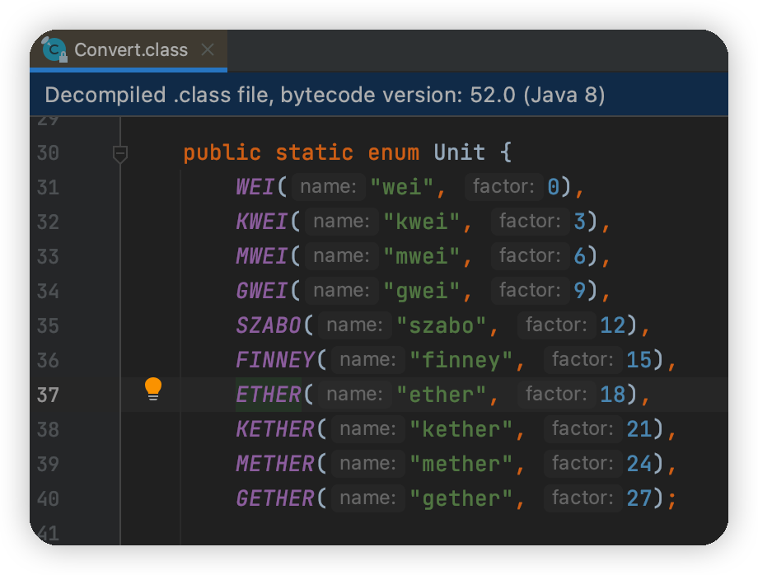Click the factor value 3 on the KWEI line

tap(579, 222)
